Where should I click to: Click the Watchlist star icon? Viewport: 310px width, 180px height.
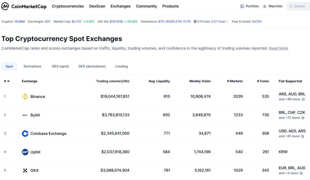coord(265,6)
